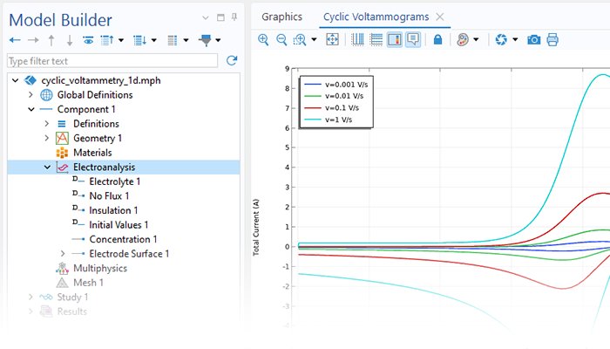This screenshot has width=610, height=349.
Task: Select No Flux 1 node
Action: [x=109, y=196]
